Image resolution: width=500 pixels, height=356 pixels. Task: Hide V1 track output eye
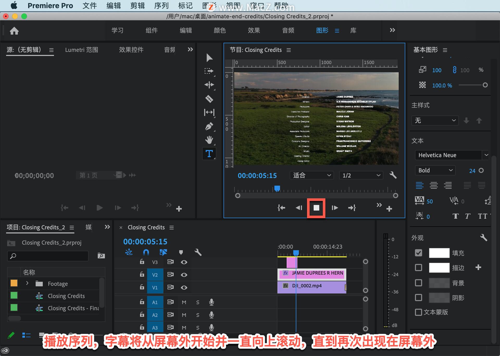[x=184, y=288]
